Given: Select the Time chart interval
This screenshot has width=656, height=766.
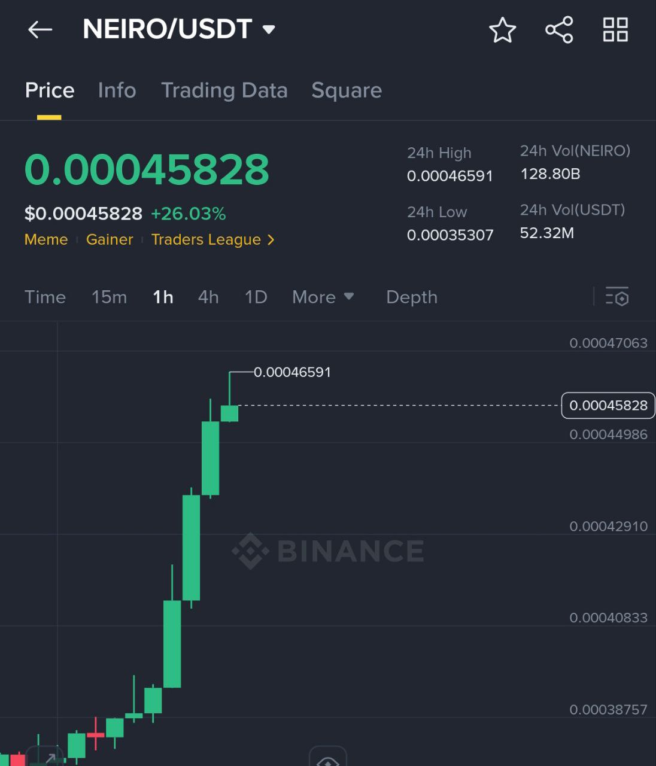Looking at the screenshot, I should pos(45,297).
